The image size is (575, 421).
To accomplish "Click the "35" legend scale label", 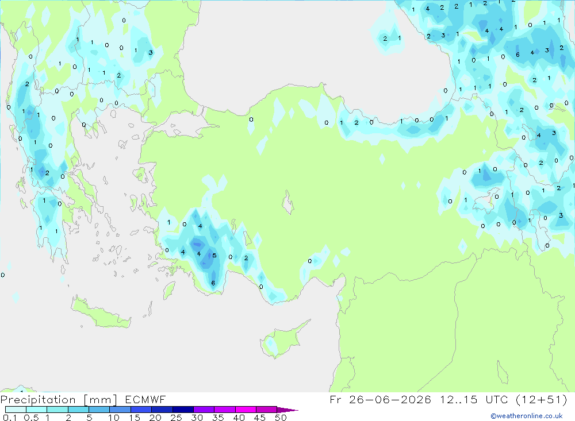I will (x=218, y=418).
